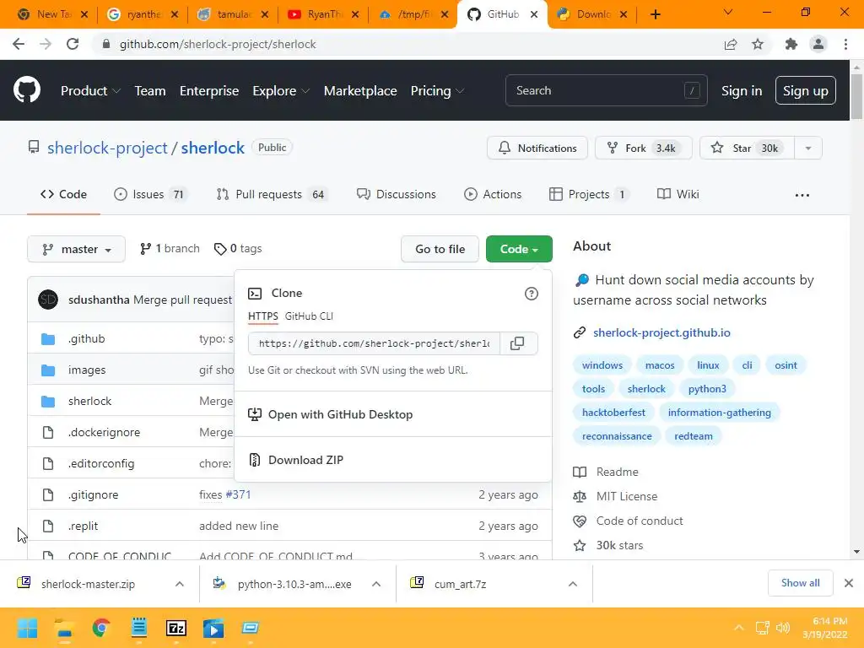
Task: Click the .dockerignore file icon
Action: pos(48,433)
